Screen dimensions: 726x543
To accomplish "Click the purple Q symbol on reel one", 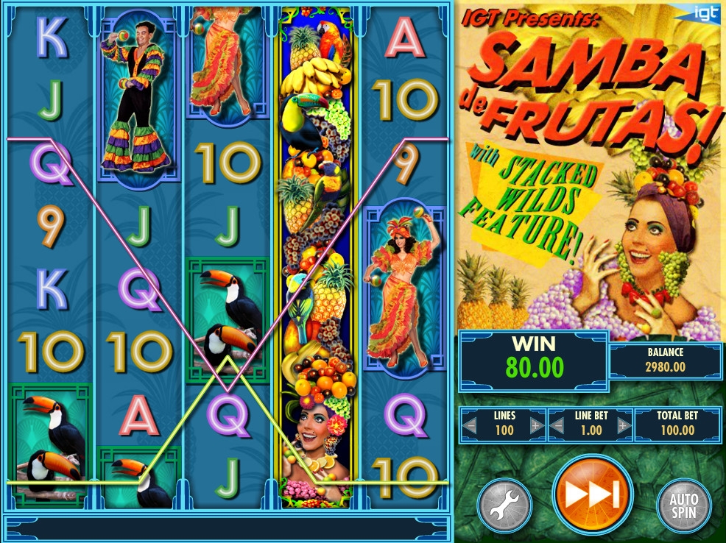I will [x=51, y=163].
